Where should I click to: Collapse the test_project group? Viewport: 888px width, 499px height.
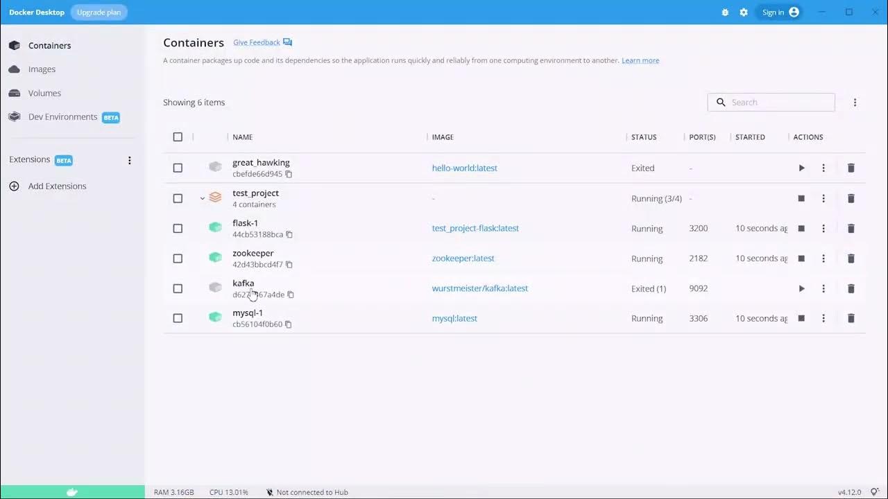point(202,198)
